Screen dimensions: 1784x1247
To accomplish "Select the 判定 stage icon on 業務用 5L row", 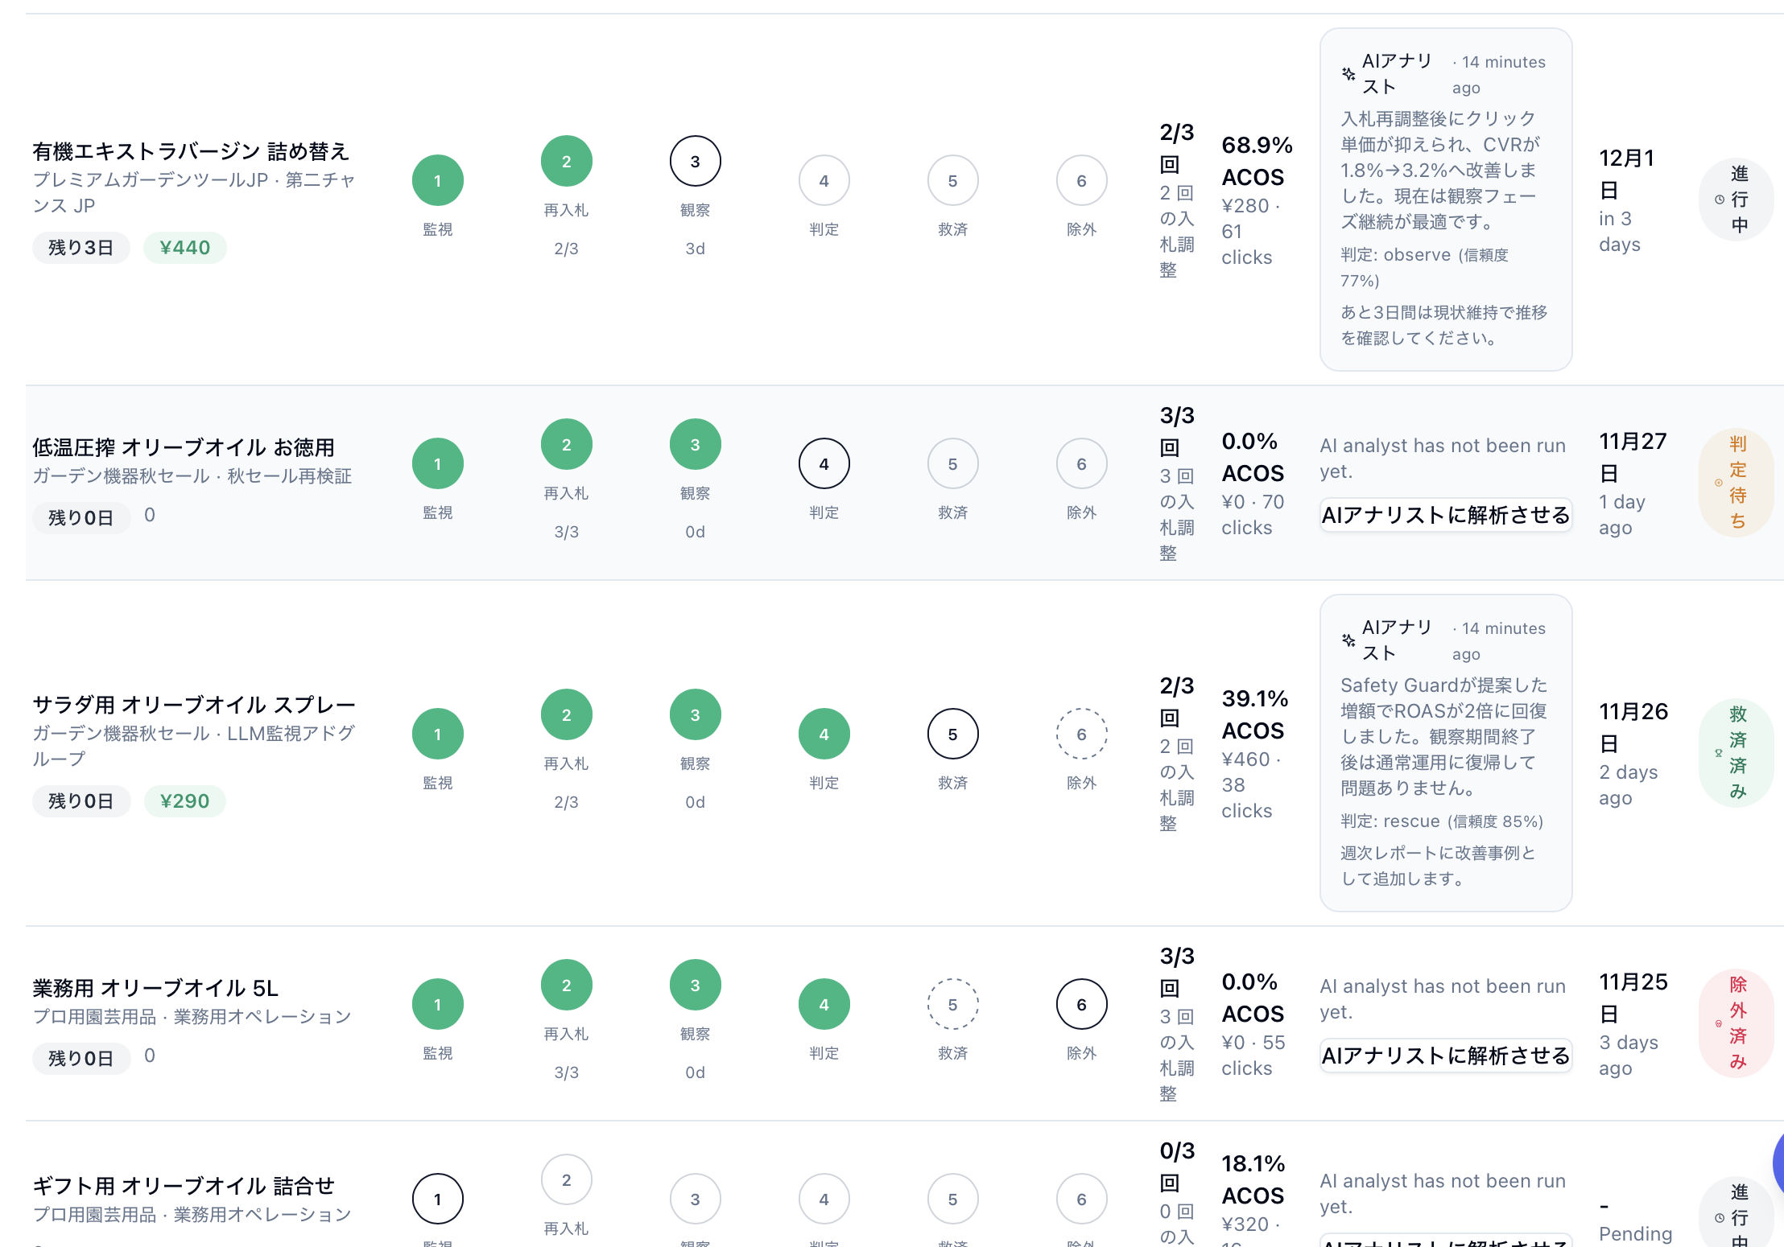I will tap(824, 1003).
